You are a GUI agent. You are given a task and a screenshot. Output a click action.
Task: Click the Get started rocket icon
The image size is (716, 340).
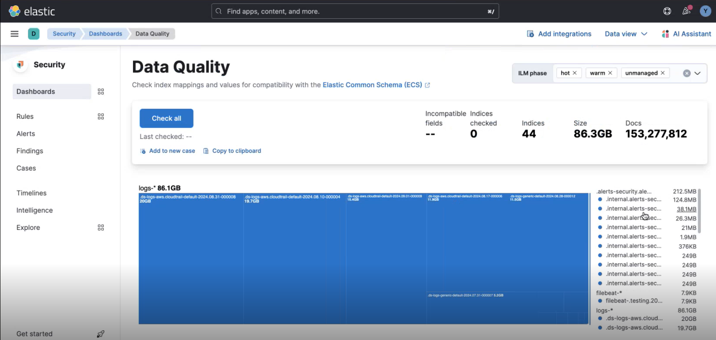pyautogui.click(x=101, y=334)
